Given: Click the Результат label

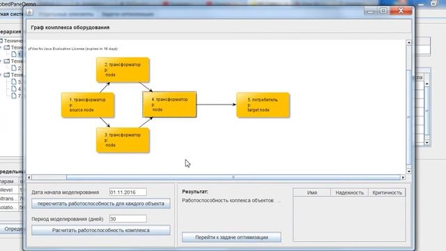Looking at the screenshot, I should pyautogui.click(x=195, y=192).
